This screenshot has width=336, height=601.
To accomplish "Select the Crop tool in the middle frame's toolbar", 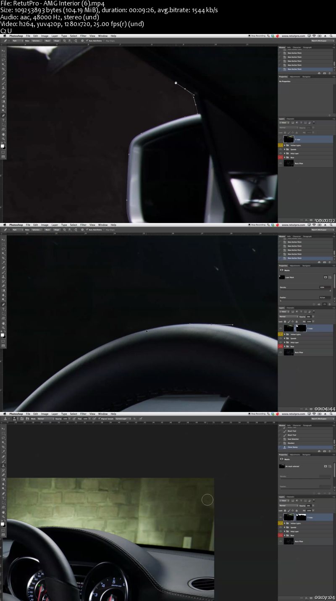I will (x=4, y=258).
